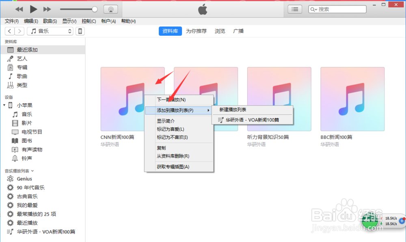The width and height of the screenshot is (406, 242).
Task: Select 艺人 microphone item in sidebar
Action: click(x=43, y=59)
